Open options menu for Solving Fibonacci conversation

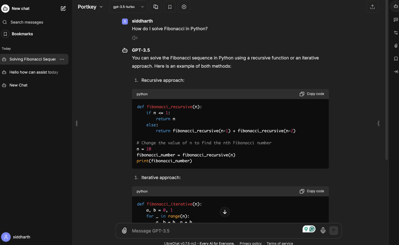pos(62,59)
